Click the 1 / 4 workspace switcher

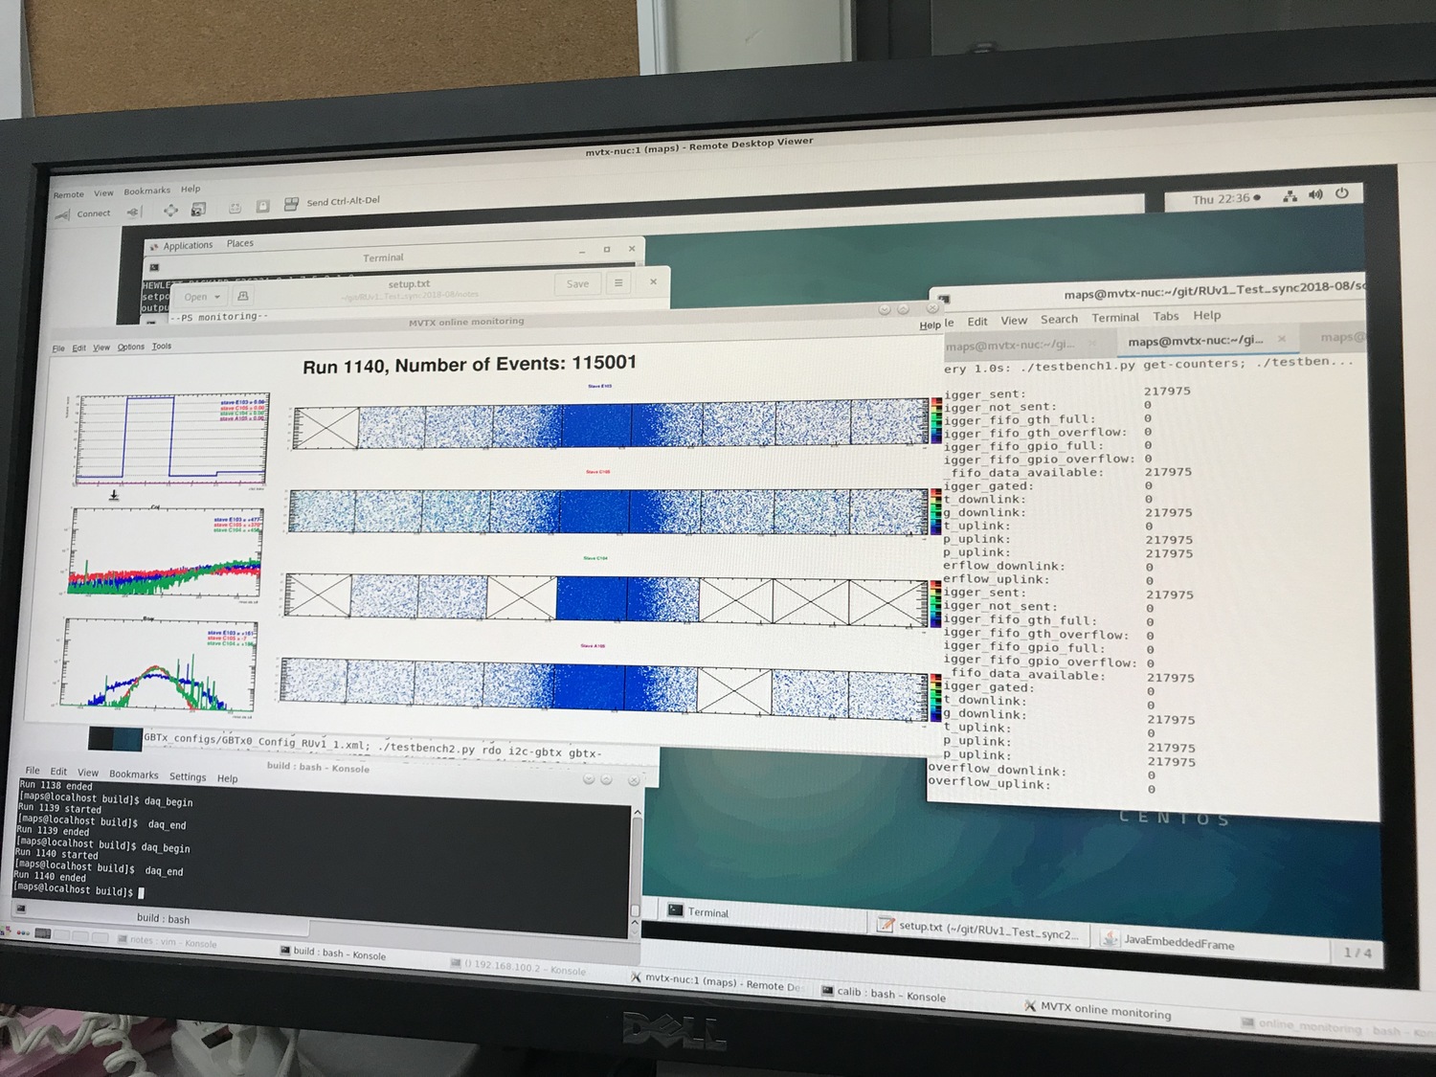tap(1357, 952)
